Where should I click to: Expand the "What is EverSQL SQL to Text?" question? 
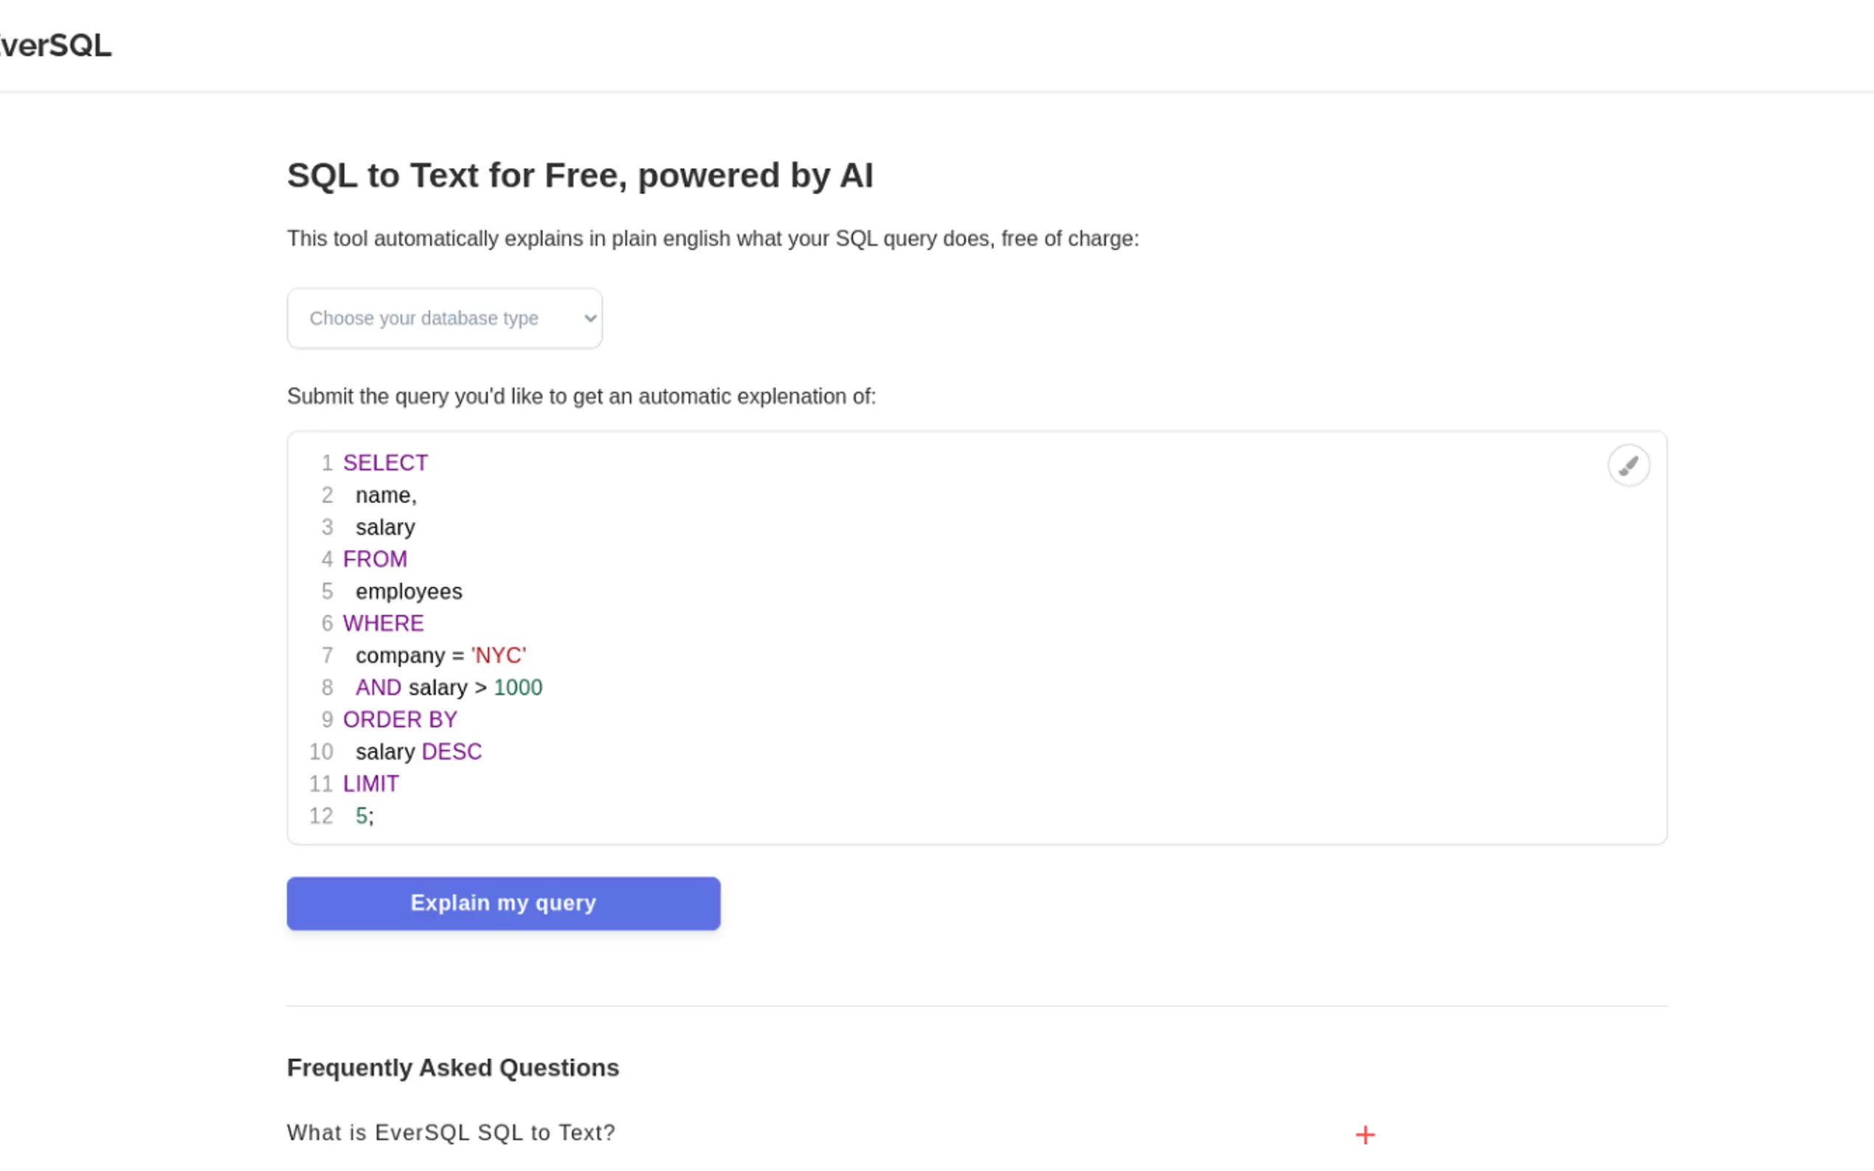[450, 1132]
